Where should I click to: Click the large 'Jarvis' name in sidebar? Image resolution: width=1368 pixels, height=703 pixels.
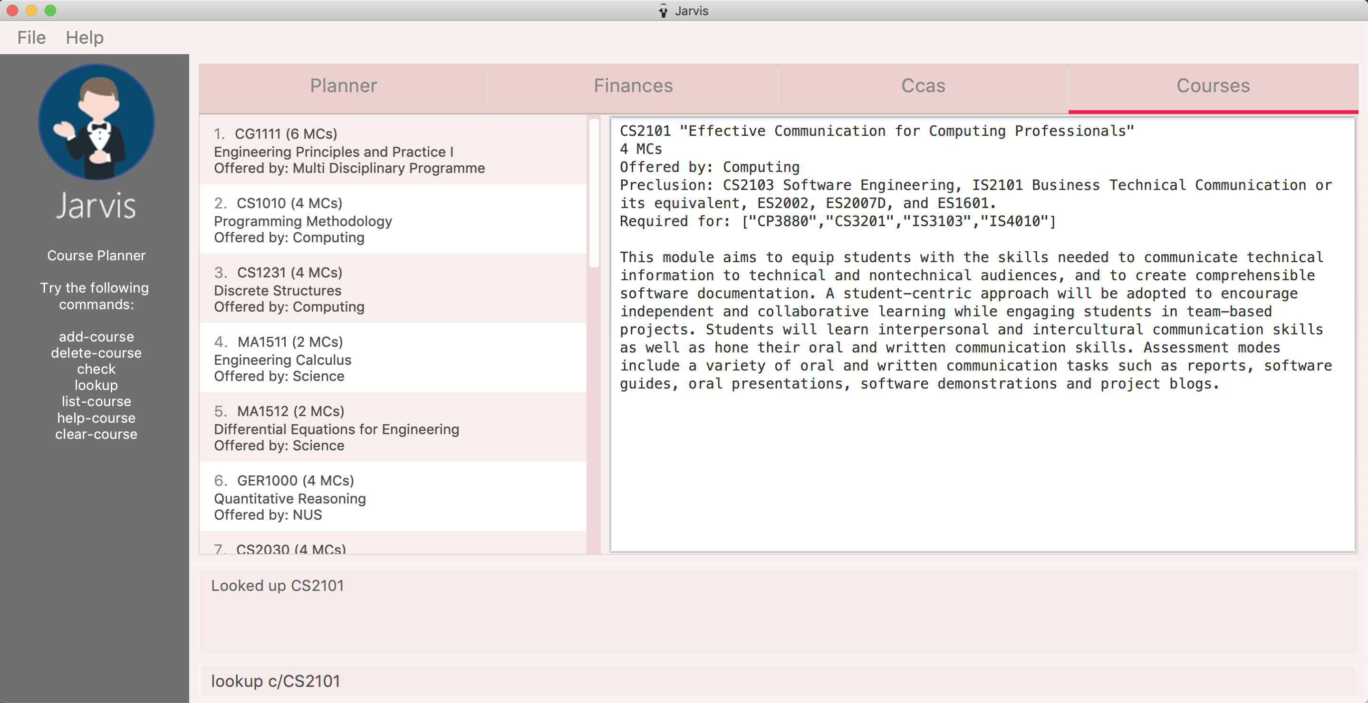coord(96,206)
